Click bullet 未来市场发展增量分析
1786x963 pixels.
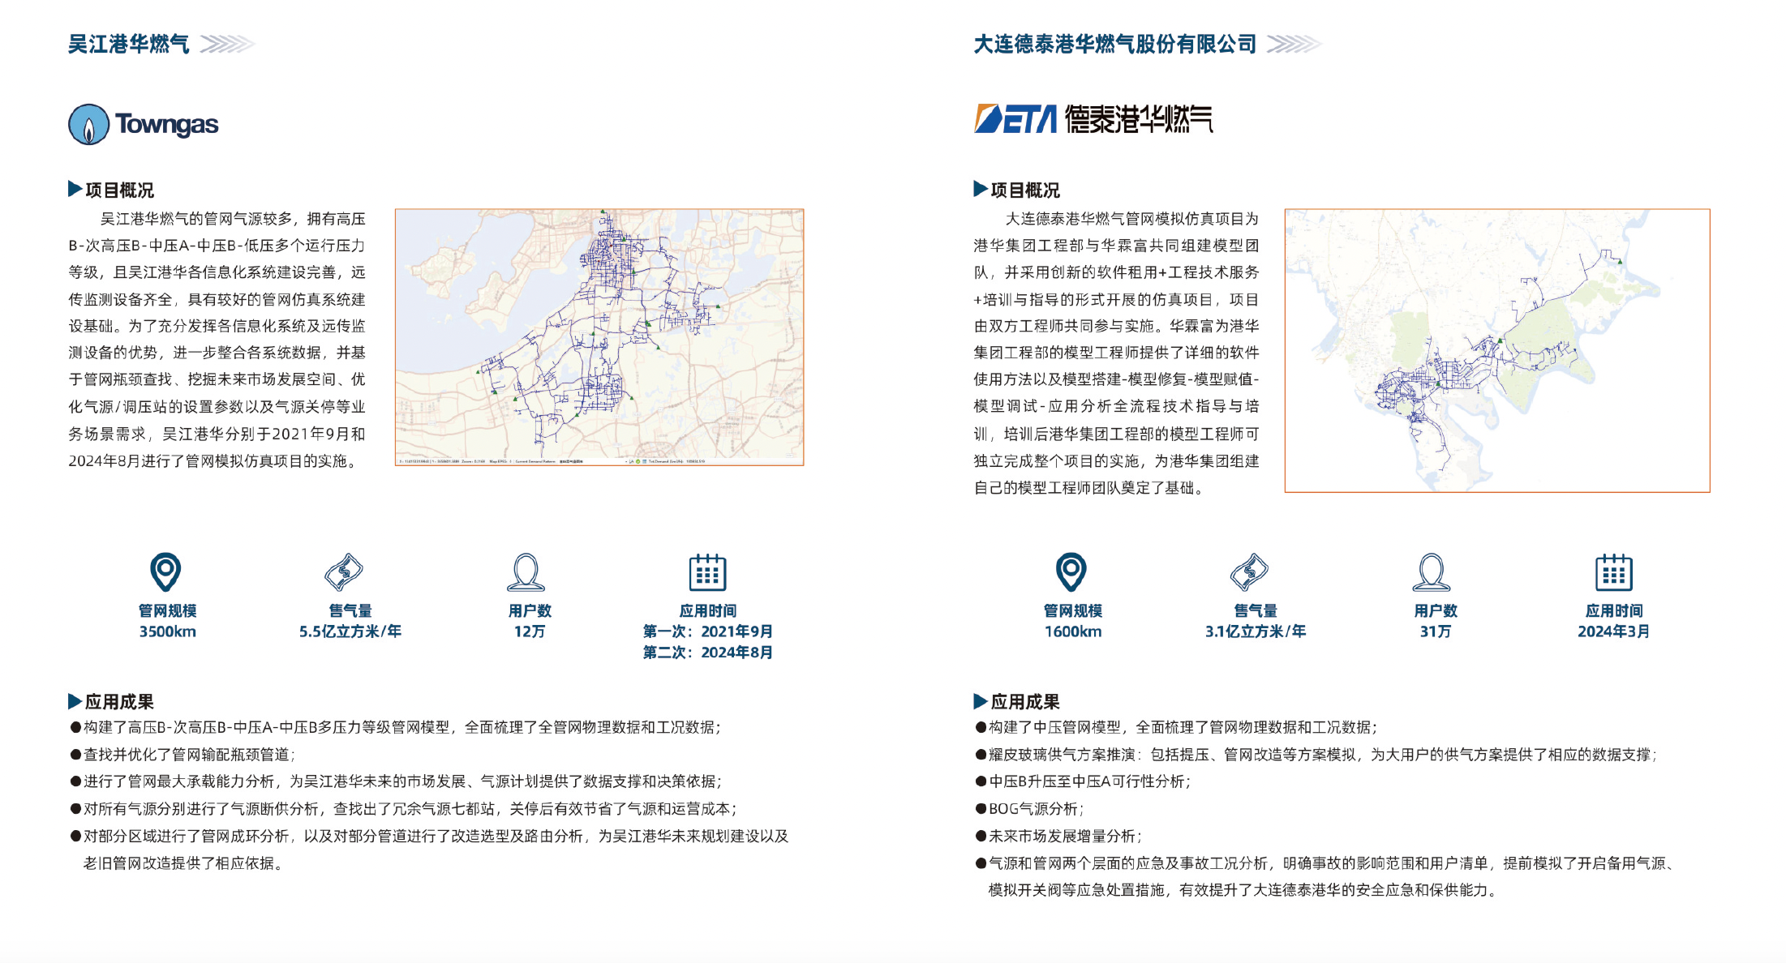tap(1058, 836)
